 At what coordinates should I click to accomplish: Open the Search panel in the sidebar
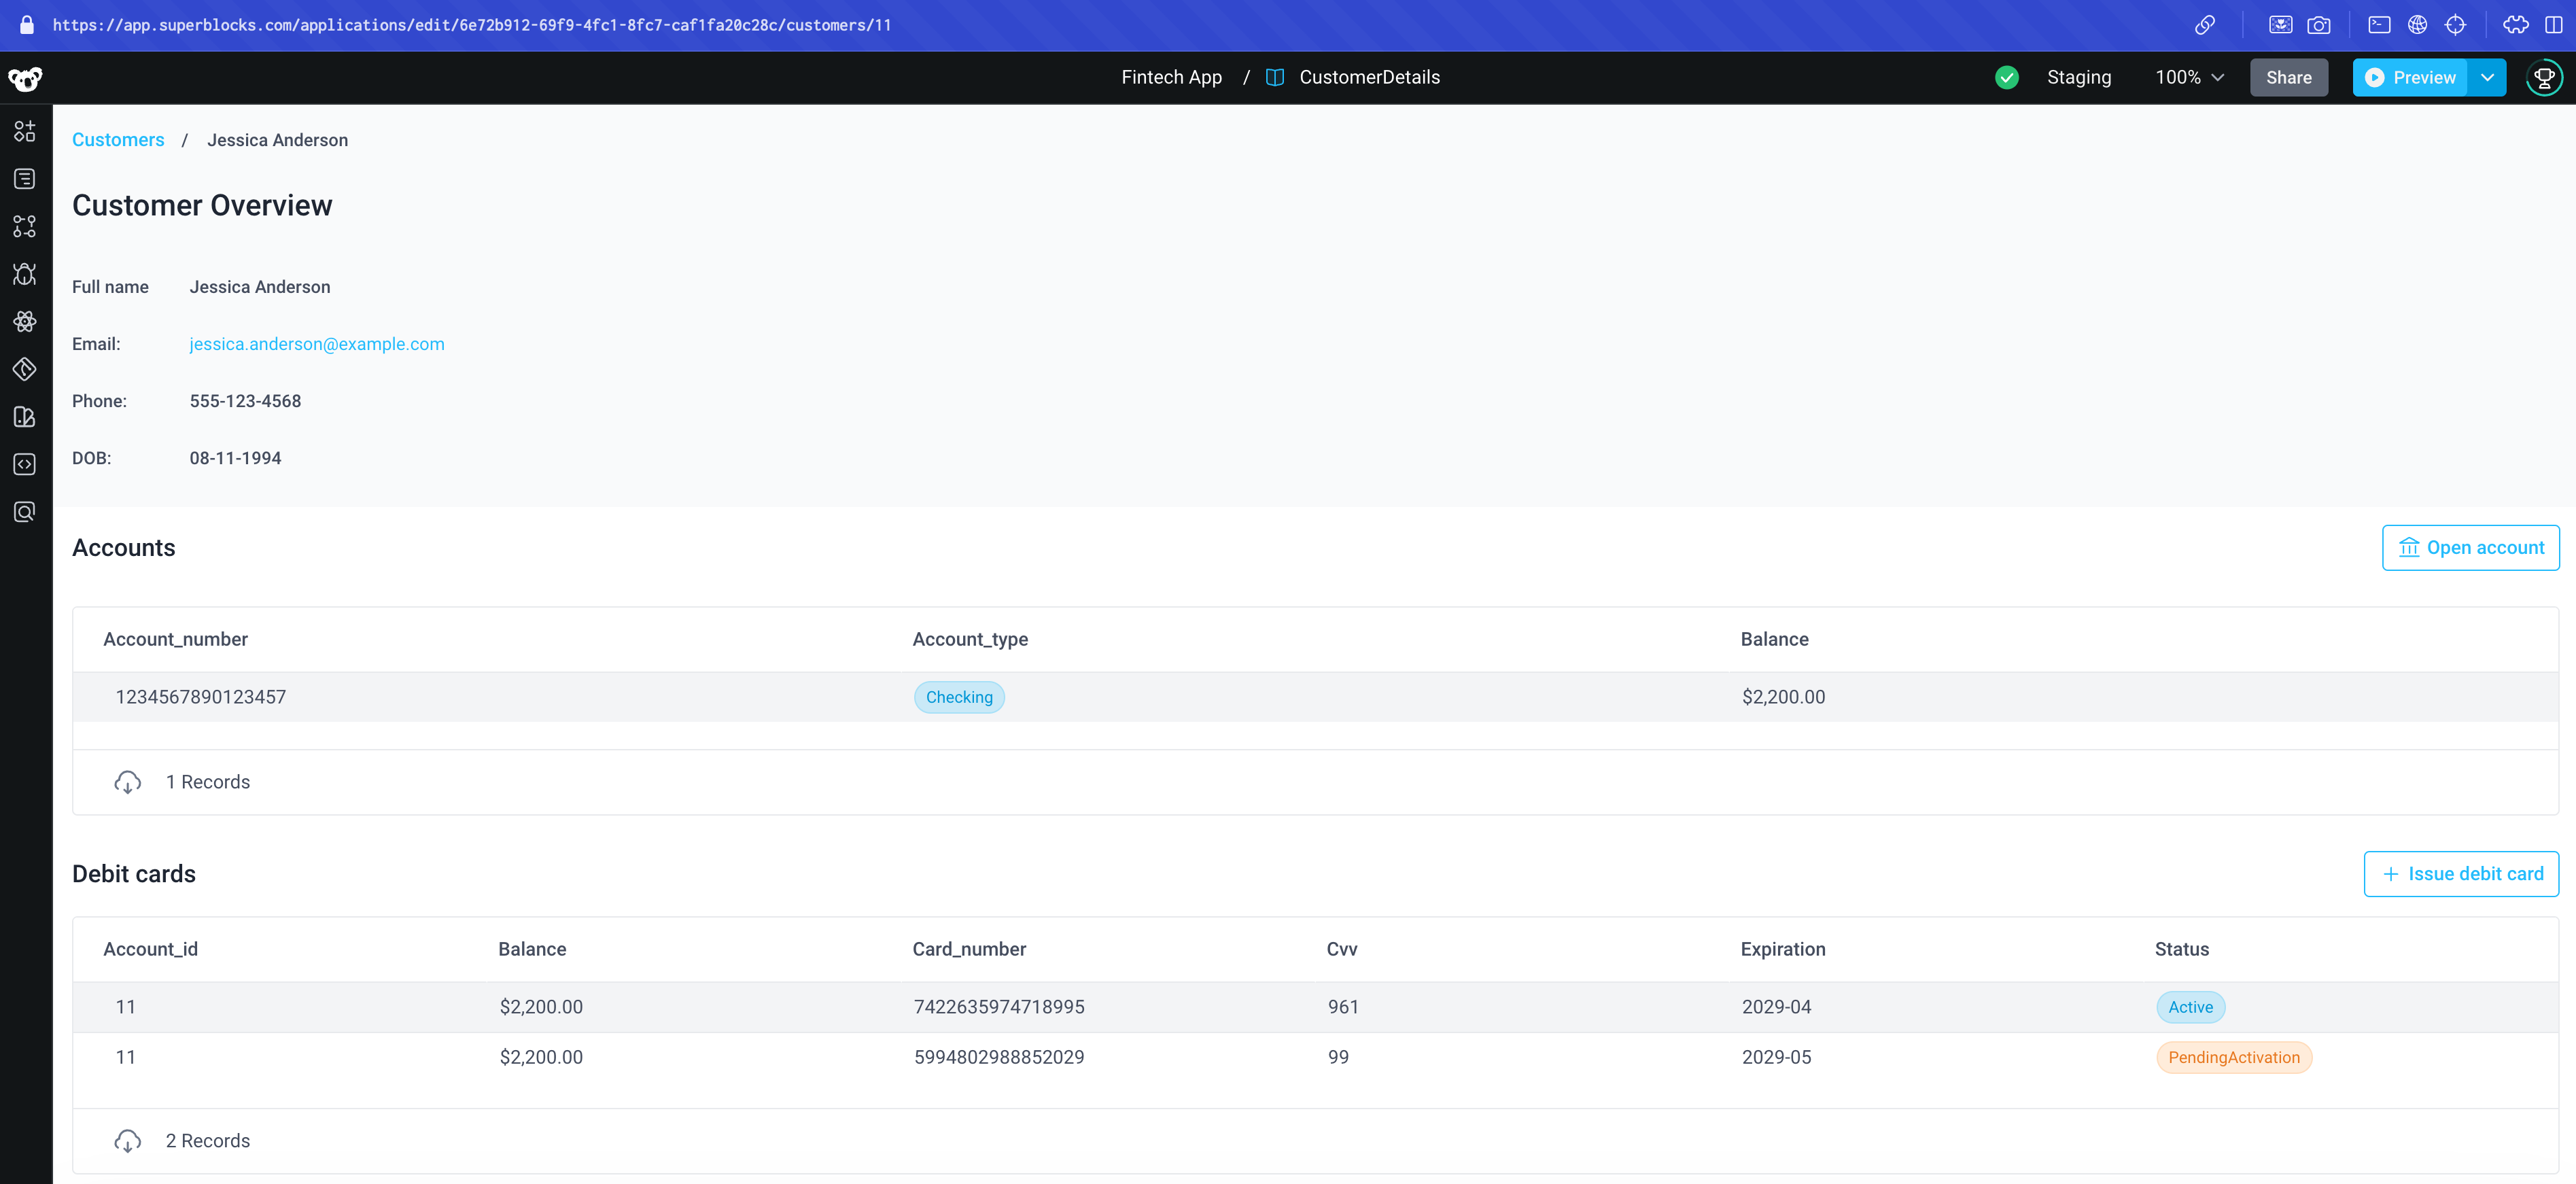(x=24, y=511)
